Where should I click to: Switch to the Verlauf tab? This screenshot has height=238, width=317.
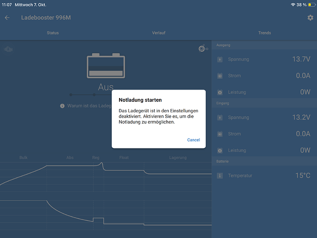158,33
